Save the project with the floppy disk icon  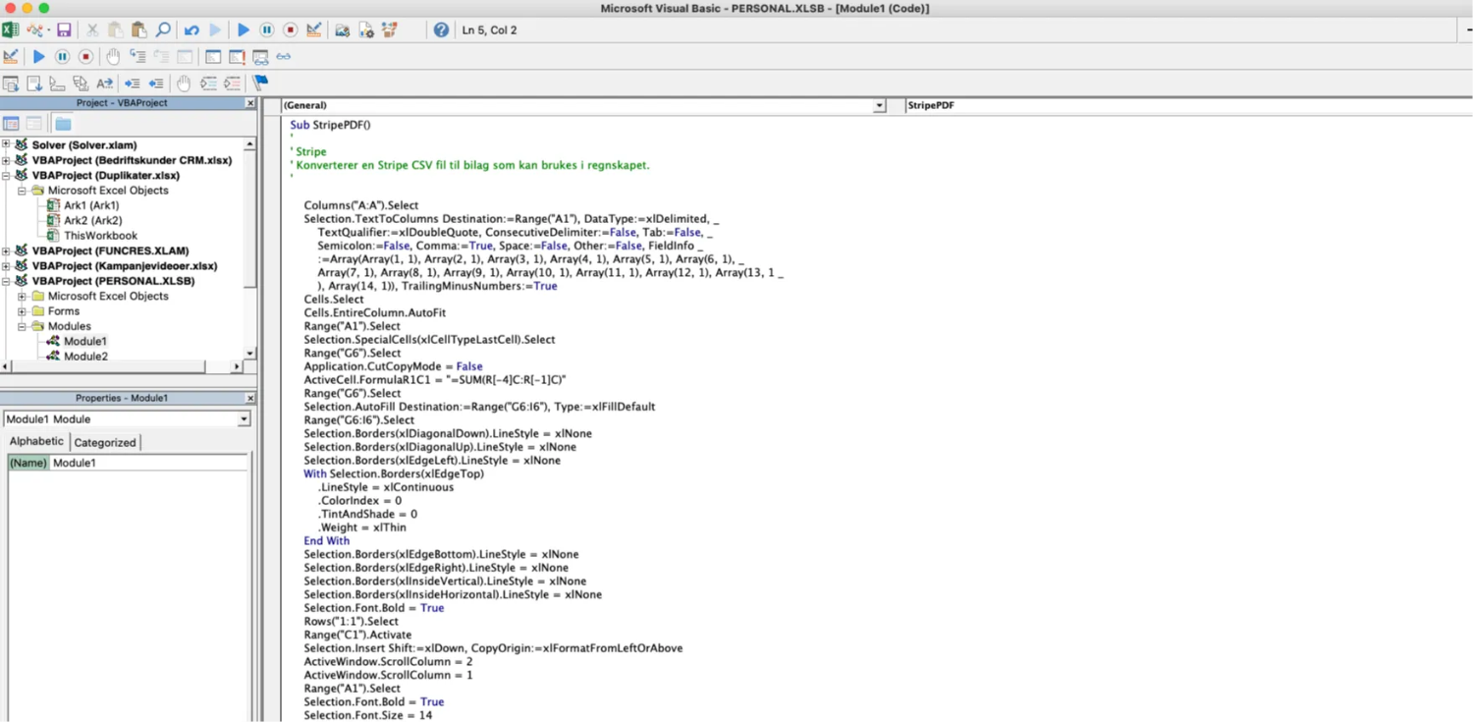point(64,30)
